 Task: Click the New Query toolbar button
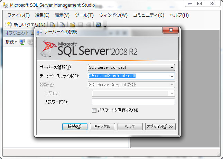click(26, 25)
